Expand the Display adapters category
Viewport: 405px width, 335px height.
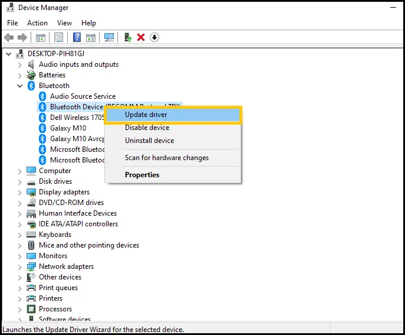[19, 193]
